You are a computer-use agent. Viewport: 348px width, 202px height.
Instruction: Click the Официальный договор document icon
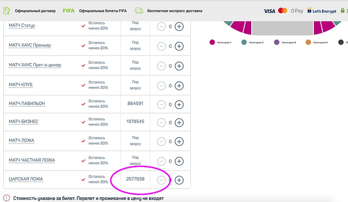[7, 10]
